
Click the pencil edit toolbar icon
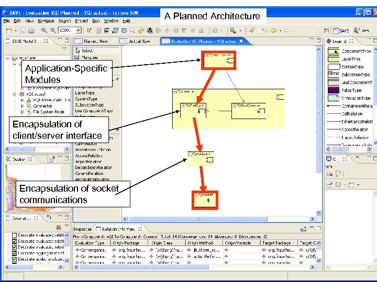251,30
